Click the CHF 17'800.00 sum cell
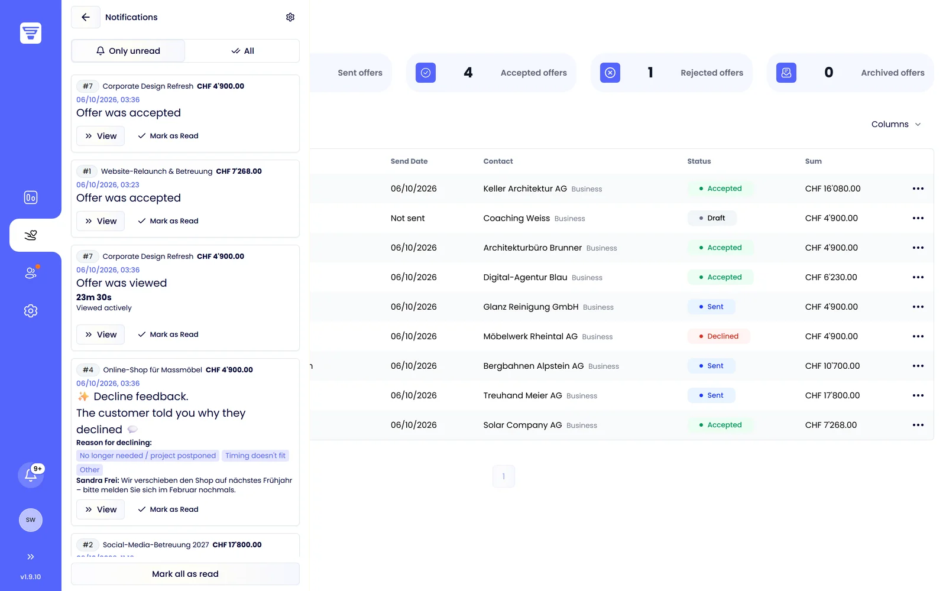The width and height of the screenshot is (946, 591). tap(832, 395)
